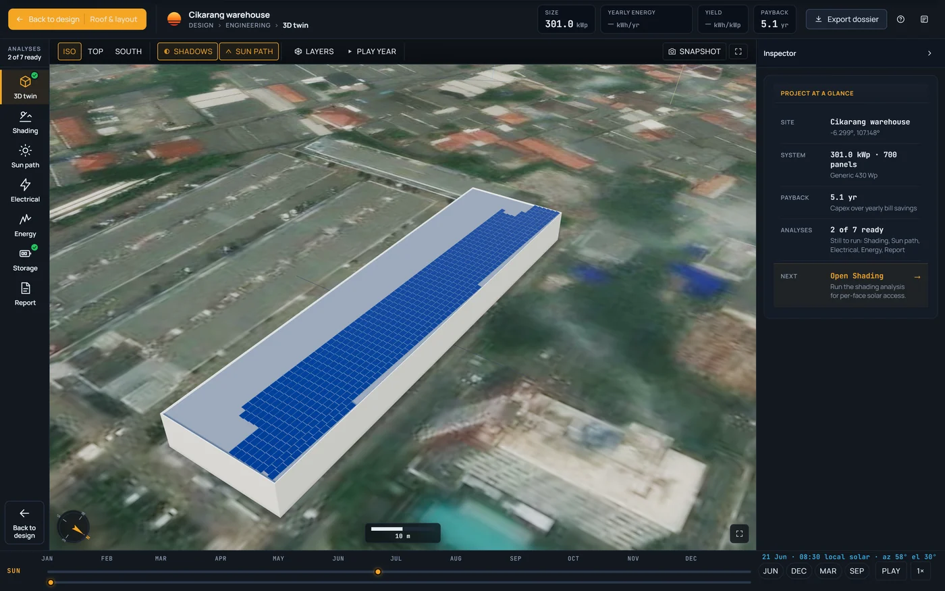The height and width of the screenshot is (591, 945).
Task: Open the Report section
Action: click(x=25, y=294)
